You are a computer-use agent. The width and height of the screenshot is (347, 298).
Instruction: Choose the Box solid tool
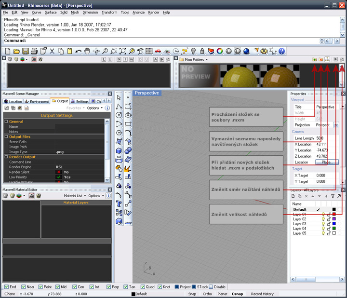click(x=119, y=151)
